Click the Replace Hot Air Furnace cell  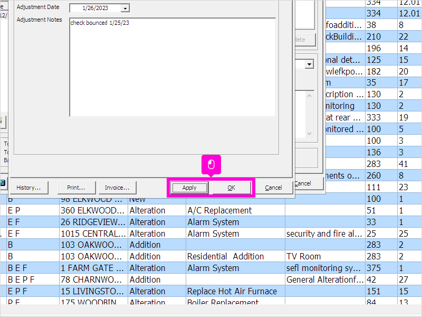(x=235, y=291)
